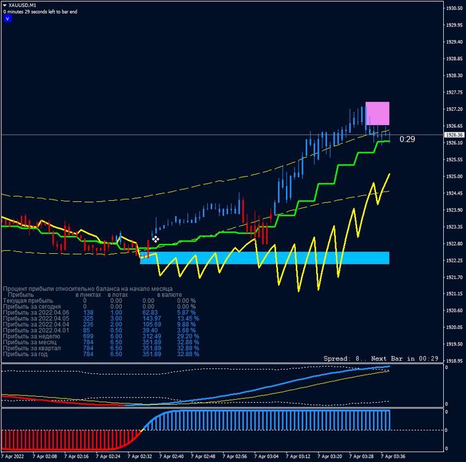Click the 0:29 countdown label

(407, 139)
